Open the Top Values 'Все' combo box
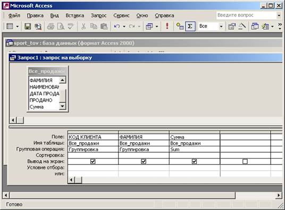285x210 pixels. pyautogui.click(x=221, y=27)
